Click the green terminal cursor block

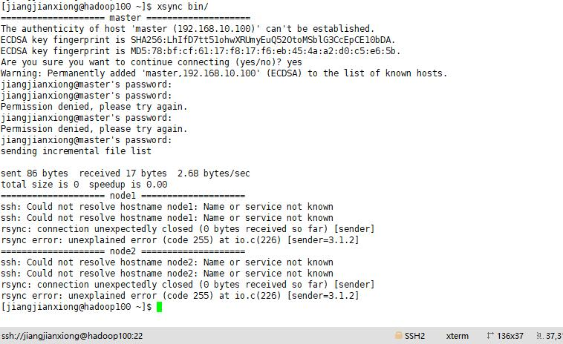(160, 307)
